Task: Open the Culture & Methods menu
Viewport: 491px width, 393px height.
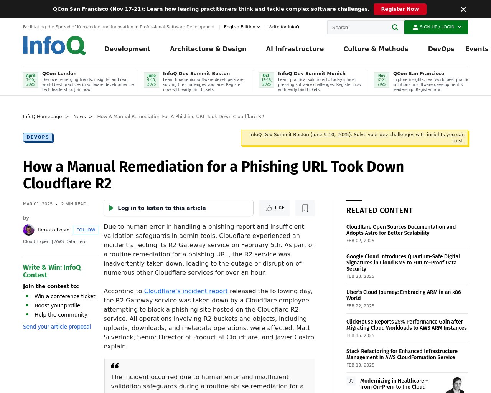Action: point(376,49)
